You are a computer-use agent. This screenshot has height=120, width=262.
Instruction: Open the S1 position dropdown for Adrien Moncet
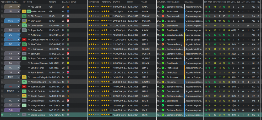click(x=12, y=11)
